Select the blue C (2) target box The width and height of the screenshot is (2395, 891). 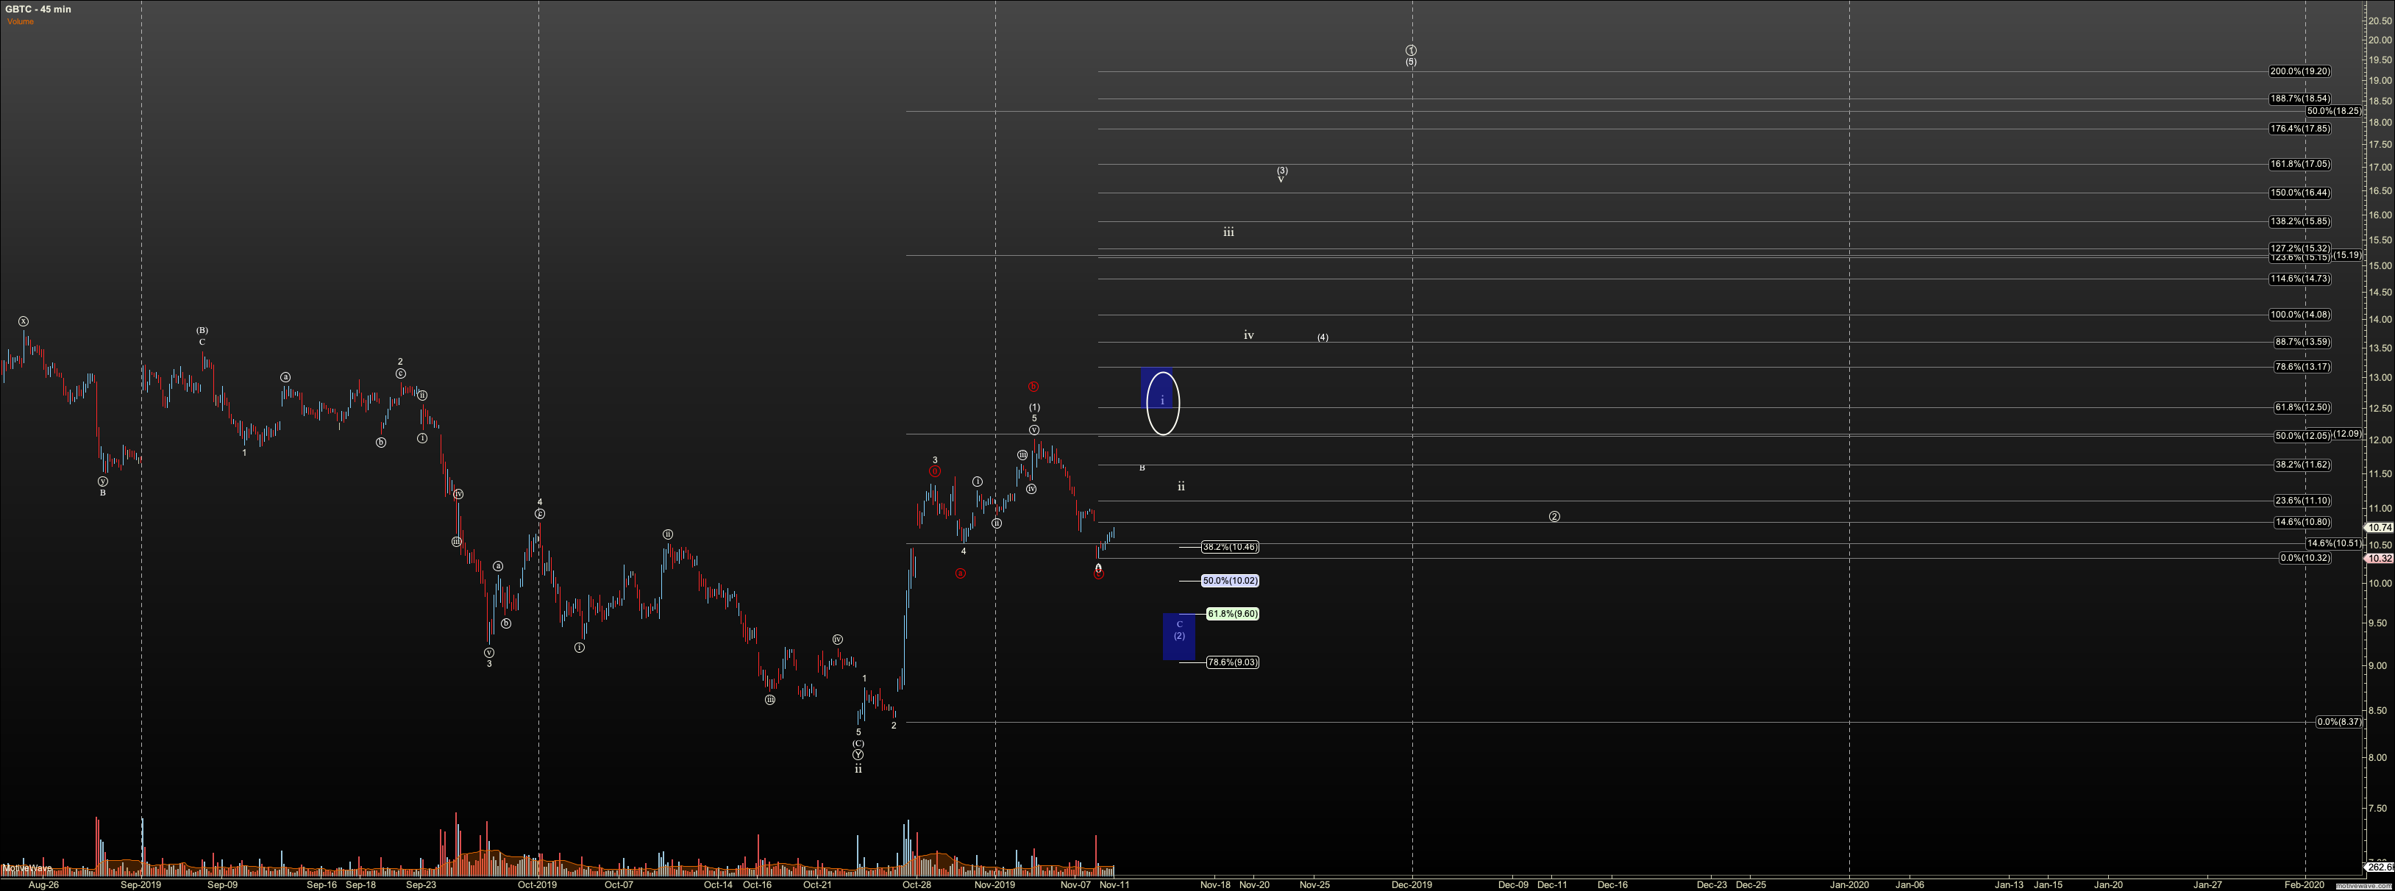(x=1179, y=637)
